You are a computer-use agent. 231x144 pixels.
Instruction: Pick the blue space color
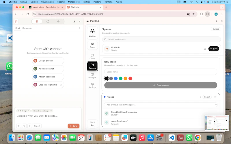[116, 78]
